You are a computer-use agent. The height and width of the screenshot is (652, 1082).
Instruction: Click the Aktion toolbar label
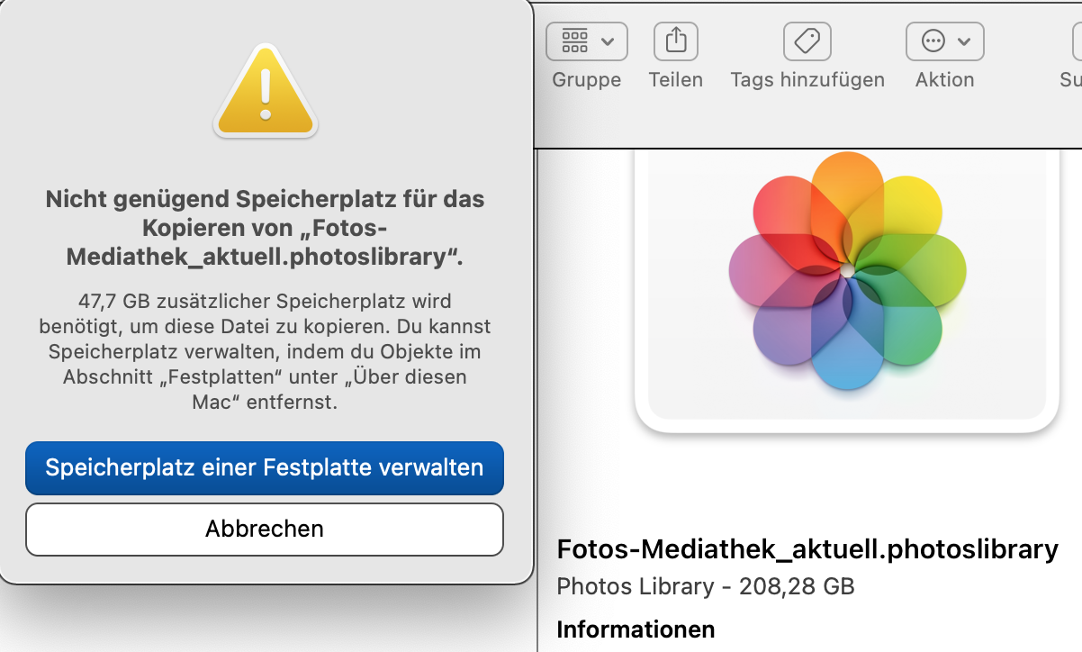(x=944, y=80)
